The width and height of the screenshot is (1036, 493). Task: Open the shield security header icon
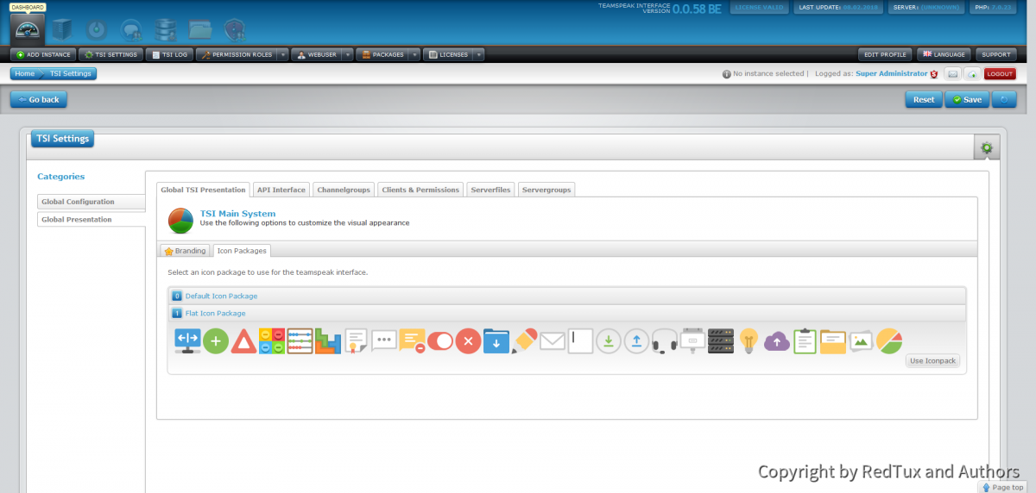[x=234, y=30]
